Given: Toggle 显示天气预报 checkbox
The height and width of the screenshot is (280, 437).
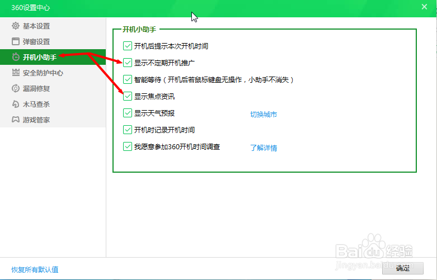Looking at the screenshot, I should 128,113.
